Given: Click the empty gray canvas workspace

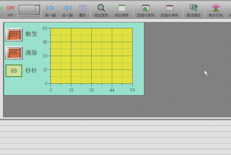Looking at the screenshot, I should (x=187, y=93).
